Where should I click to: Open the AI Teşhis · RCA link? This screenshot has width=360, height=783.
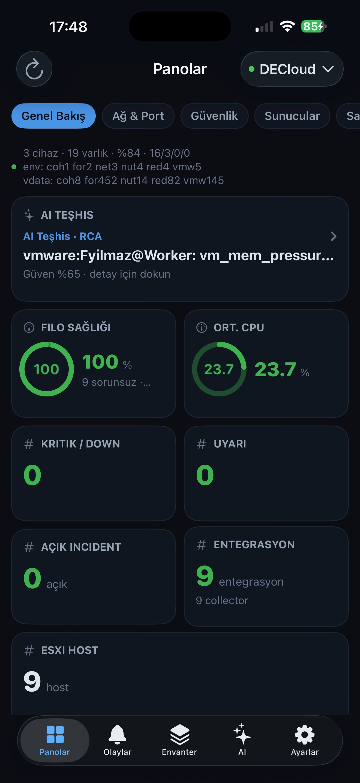click(x=62, y=236)
